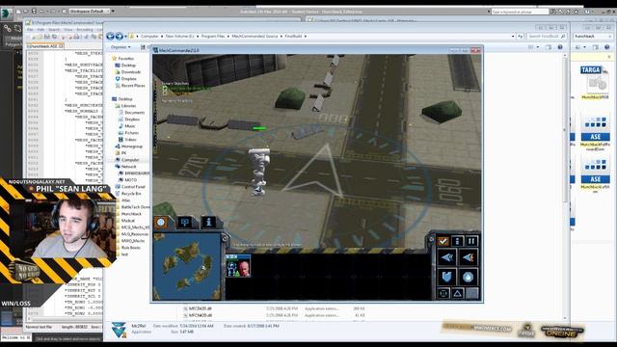The height and width of the screenshot is (347, 617).
Task: Open Videos library in navigation pane
Action: point(127,139)
